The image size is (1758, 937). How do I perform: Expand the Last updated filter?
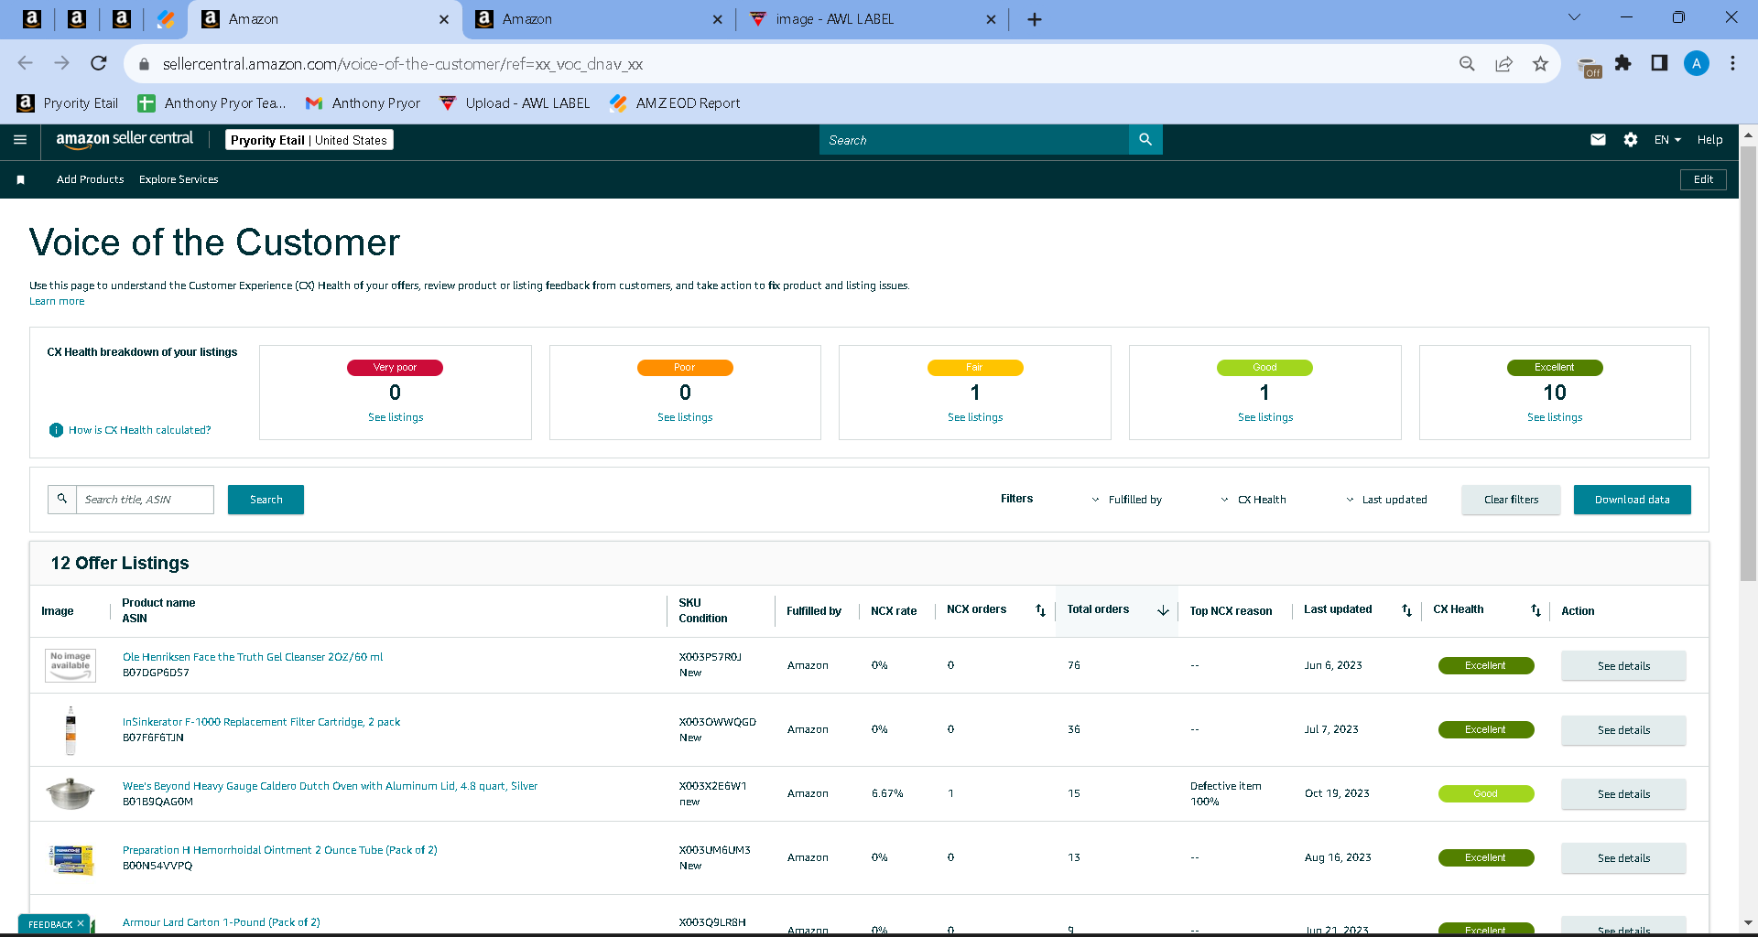1385,500
